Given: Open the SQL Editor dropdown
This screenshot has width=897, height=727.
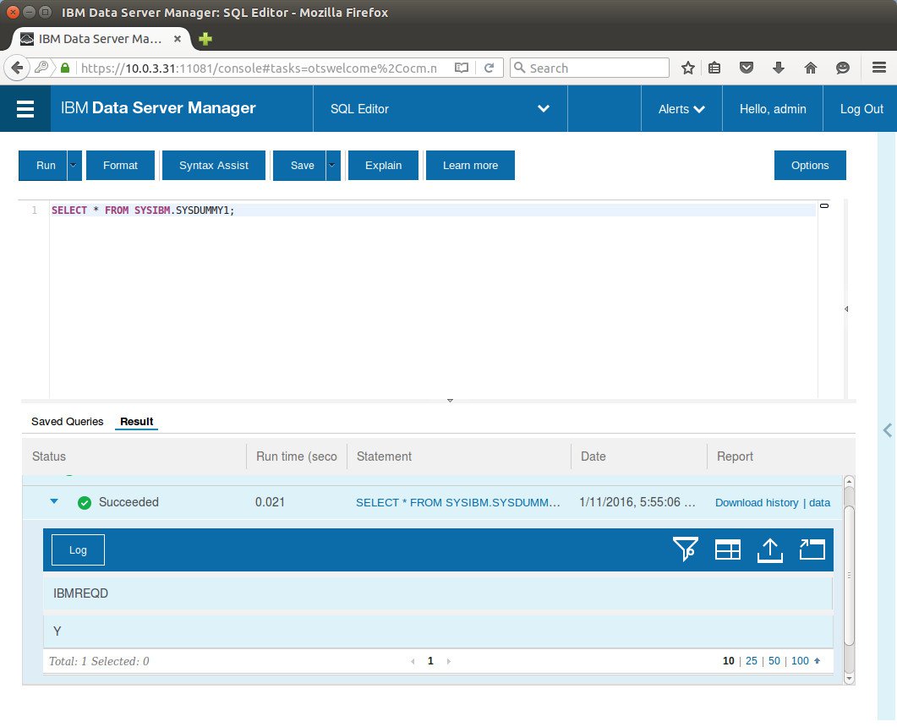Looking at the screenshot, I should tap(440, 109).
